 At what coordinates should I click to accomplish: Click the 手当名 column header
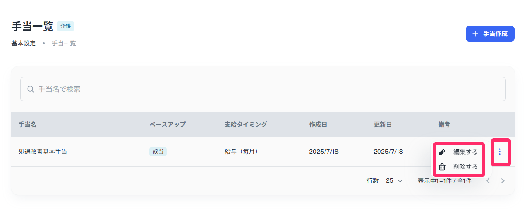click(27, 125)
